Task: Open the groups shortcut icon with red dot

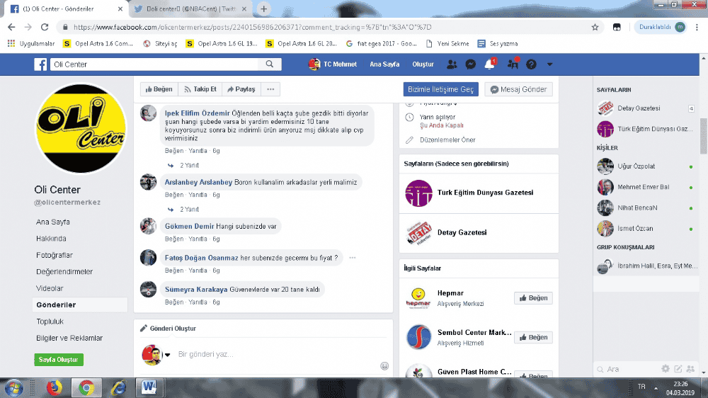Action: [513, 64]
